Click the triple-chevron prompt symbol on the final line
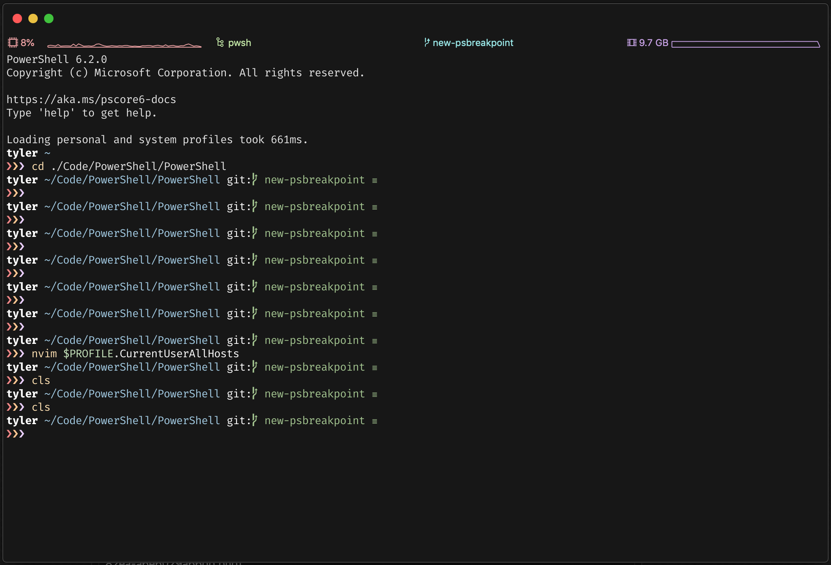This screenshot has height=565, width=831. pyautogui.click(x=15, y=434)
